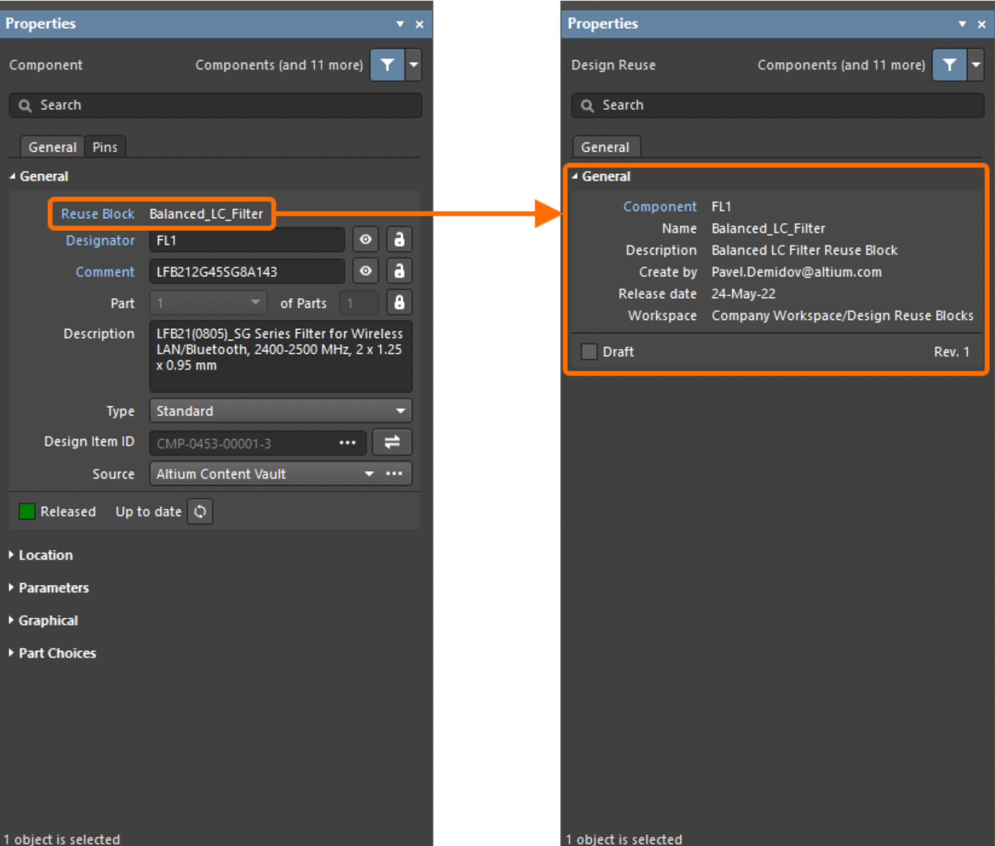This screenshot has height=846, width=995.
Task: Click the lock icon beside the Comment field
Action: click(399, 271)
